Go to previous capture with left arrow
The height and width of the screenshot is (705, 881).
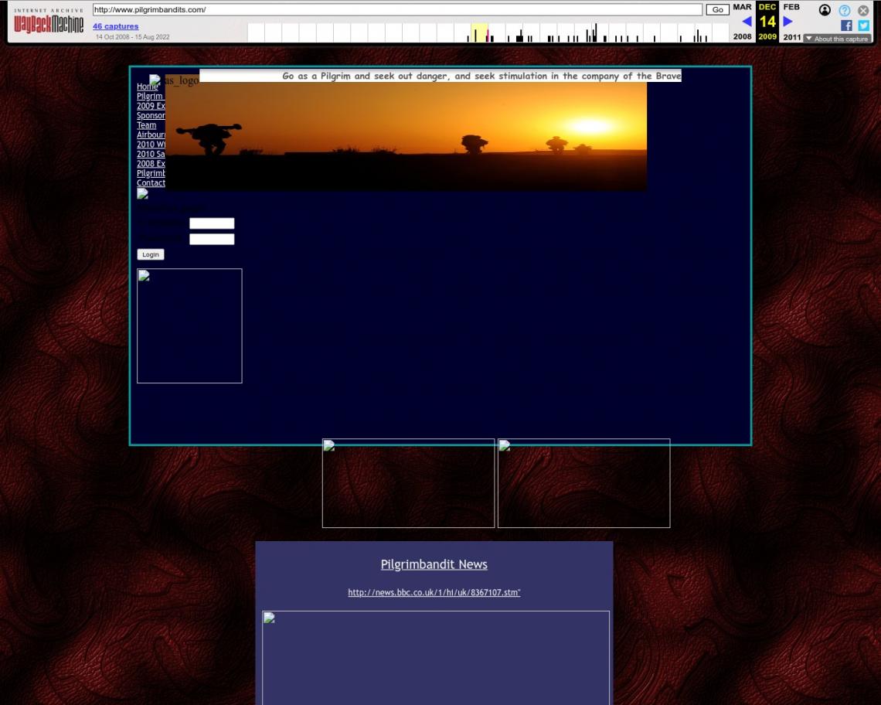pos(746,22)
